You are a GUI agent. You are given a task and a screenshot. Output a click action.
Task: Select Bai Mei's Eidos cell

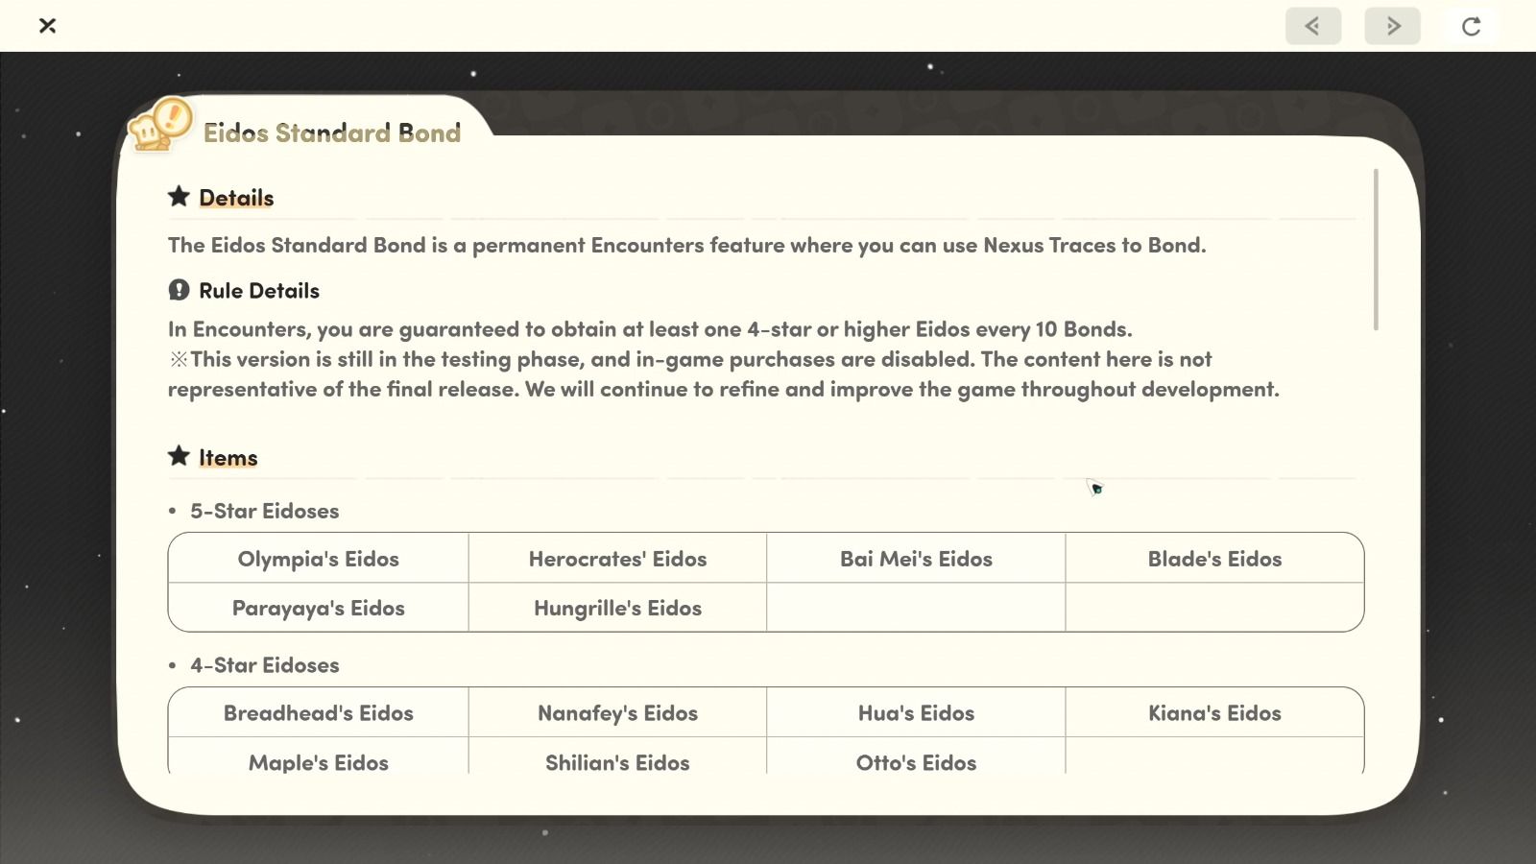click(x=916, y=558)
